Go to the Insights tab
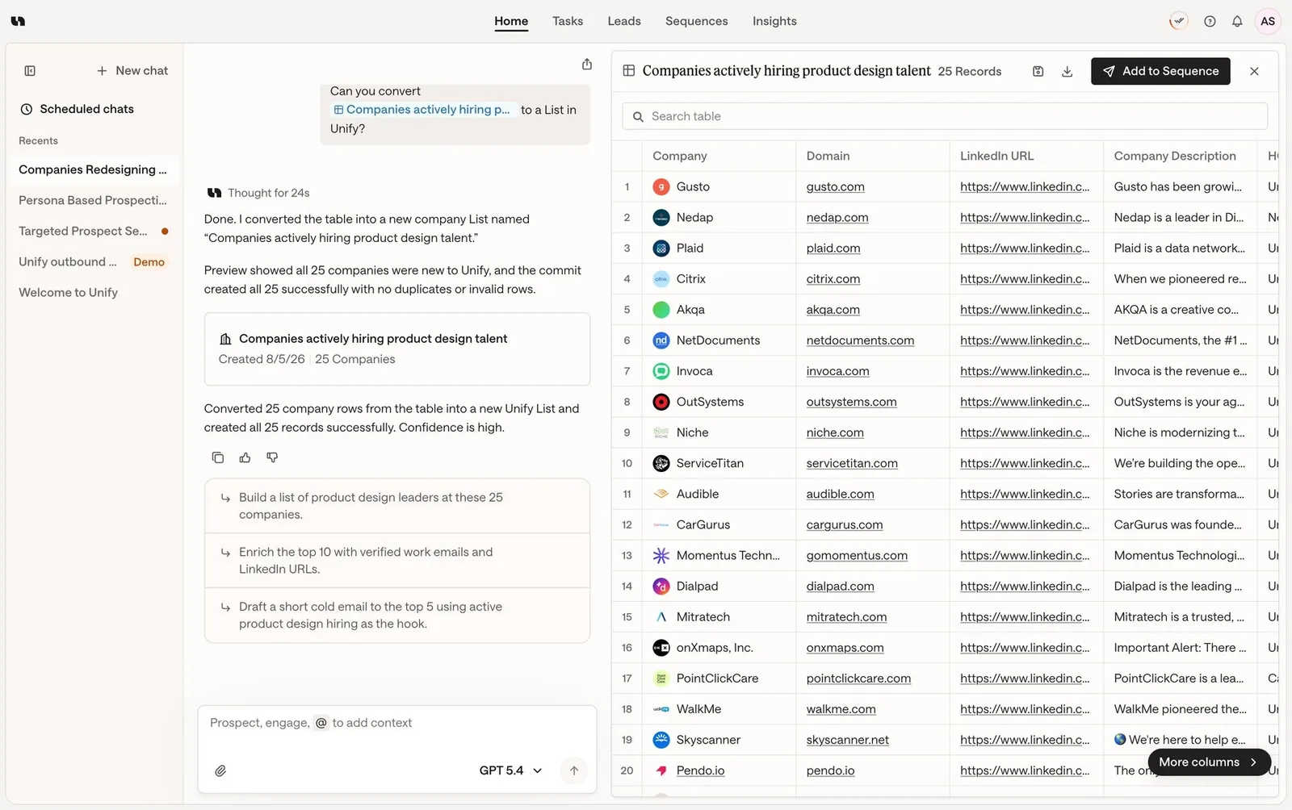The image size is (1292, 810). click(x=774, y=21)
